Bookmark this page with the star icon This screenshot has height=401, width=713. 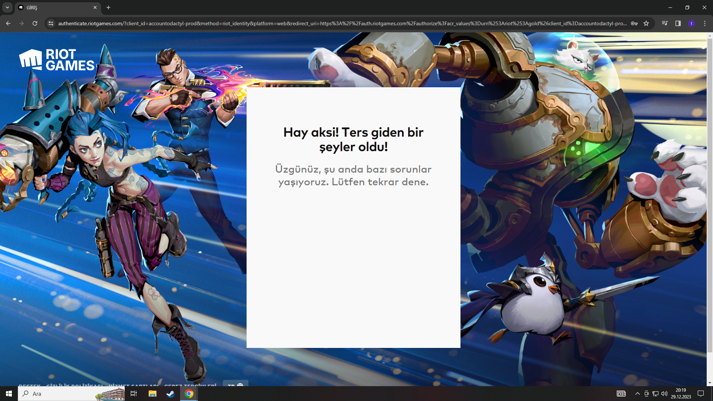(x=646, y=23)
